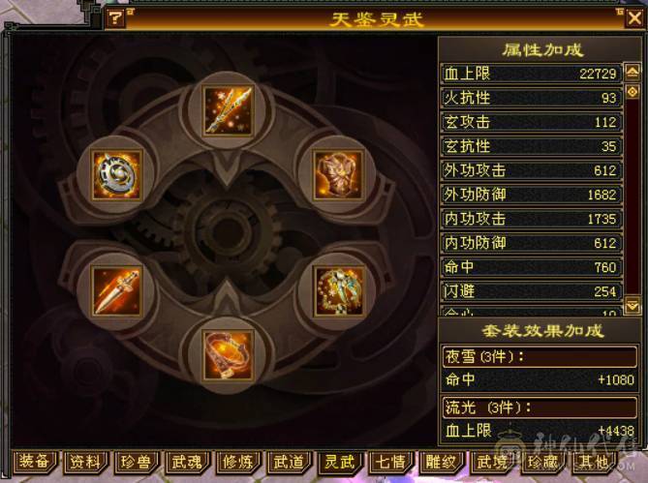
Task: Click the attribute list scroll-up arrow
Action: 633,73
